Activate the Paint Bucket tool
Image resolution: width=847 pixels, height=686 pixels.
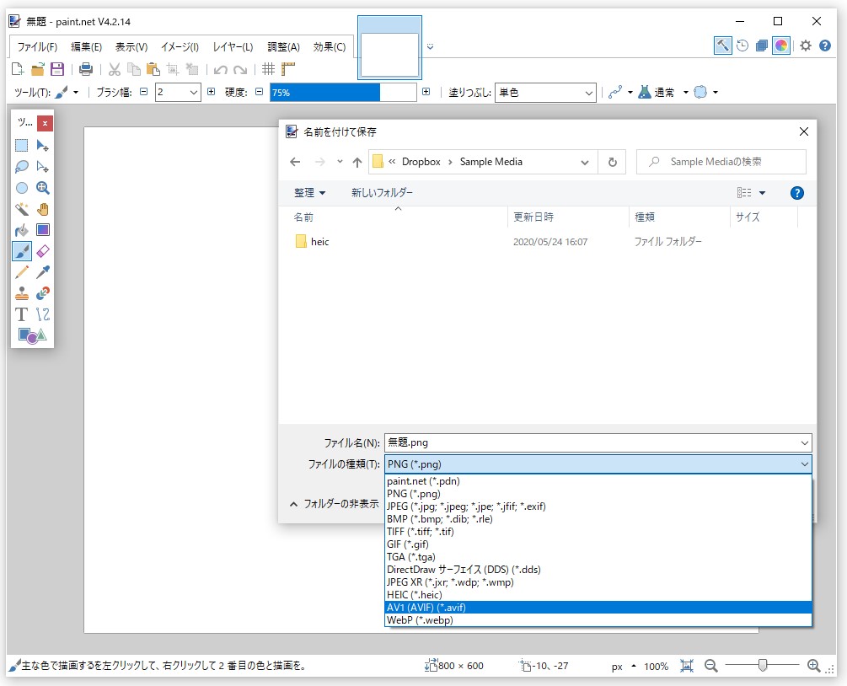(21, 230)
